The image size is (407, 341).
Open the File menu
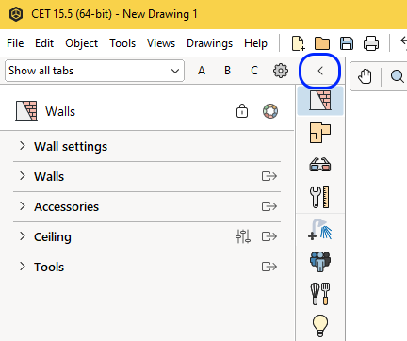pyautogui.click(x=15, y=43)
